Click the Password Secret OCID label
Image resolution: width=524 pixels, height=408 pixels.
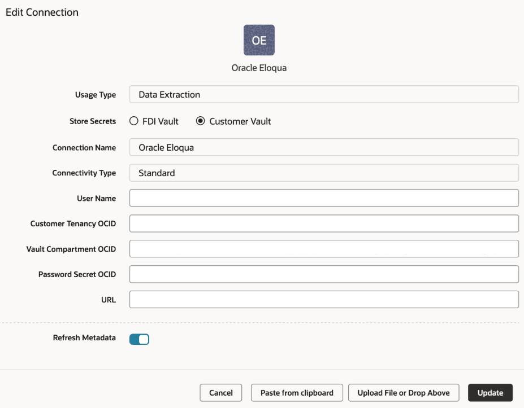click(x=77, y=274)
